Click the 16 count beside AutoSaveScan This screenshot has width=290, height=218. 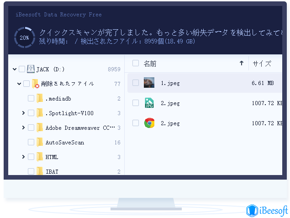point(117,142)
